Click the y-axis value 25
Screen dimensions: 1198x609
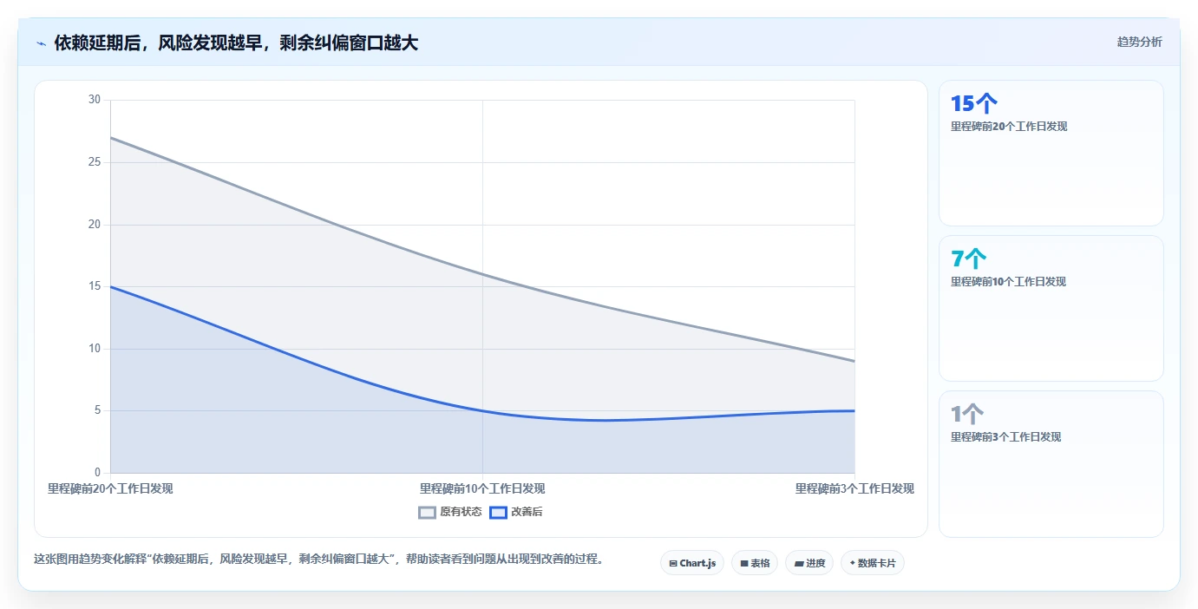coord(95,162)
